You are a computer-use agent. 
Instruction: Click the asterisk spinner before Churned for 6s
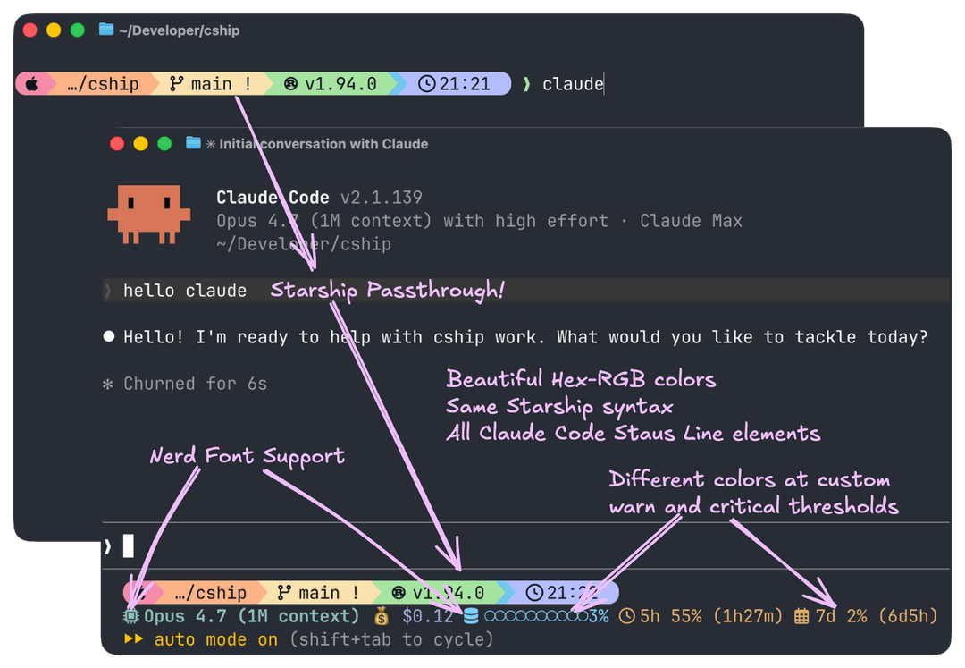108,385
